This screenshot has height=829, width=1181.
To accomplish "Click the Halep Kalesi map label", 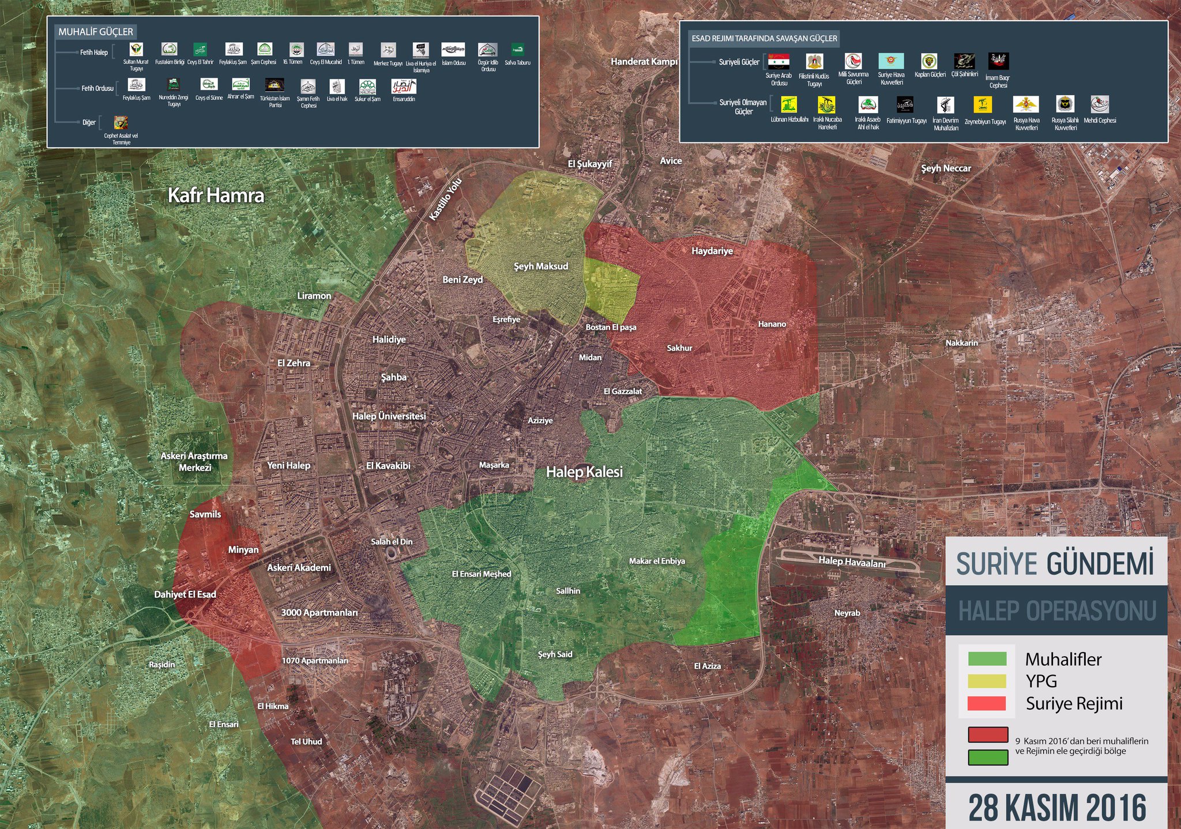I will tap(584, 472).
